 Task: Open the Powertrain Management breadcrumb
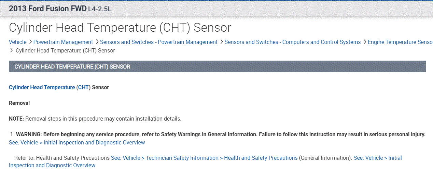point(63,42)
